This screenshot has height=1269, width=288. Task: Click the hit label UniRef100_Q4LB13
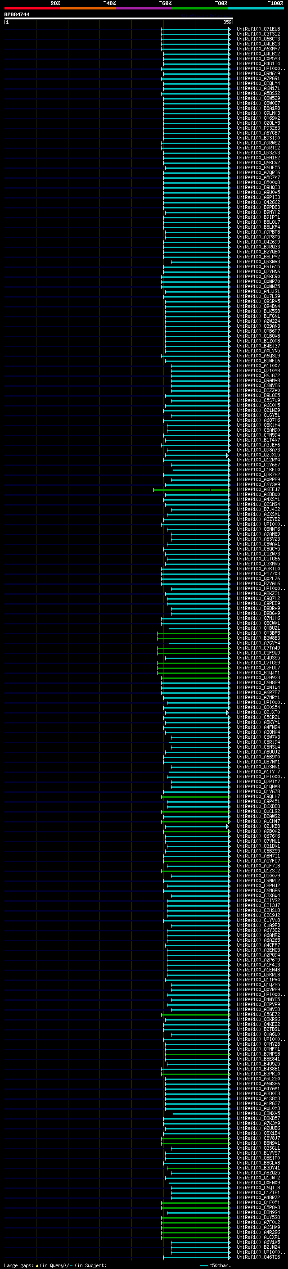coord(258,44)
